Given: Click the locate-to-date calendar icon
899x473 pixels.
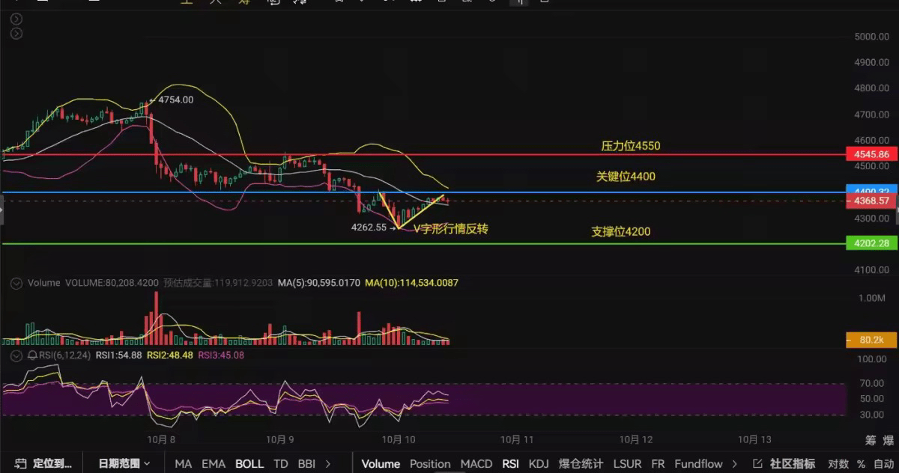Looking at the screenshot, I should point(20,463).
